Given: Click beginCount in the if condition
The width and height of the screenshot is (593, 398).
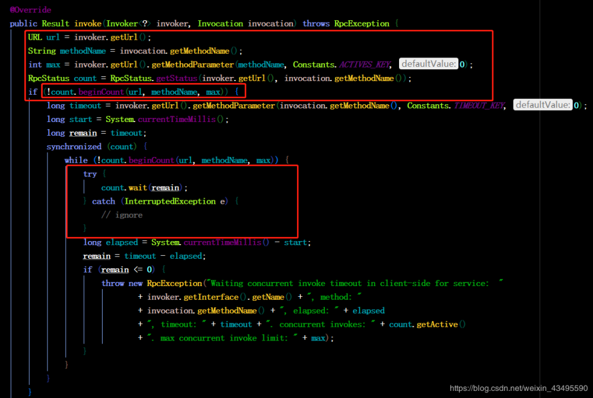Looking at the screenshot, I should coord(101,92).
